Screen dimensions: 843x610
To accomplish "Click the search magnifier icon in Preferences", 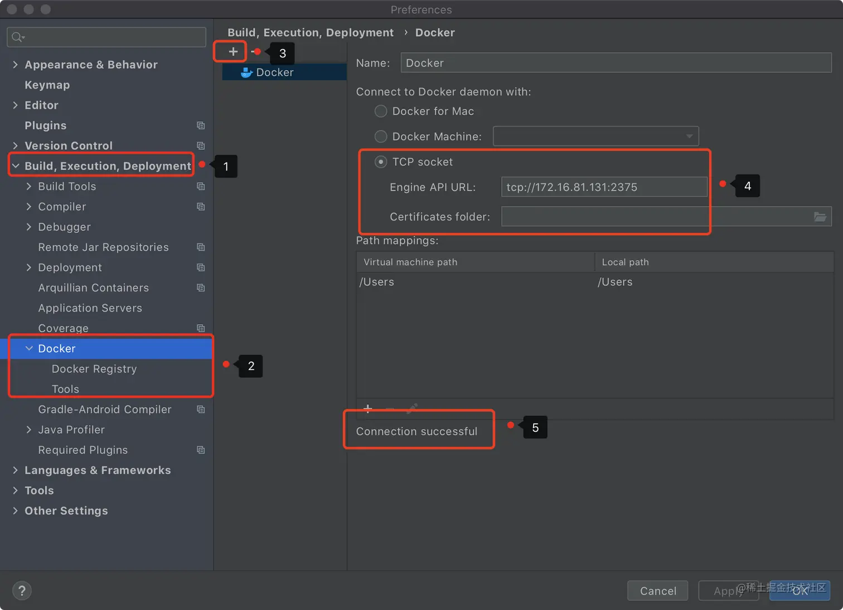I will pyautogui.click(x=18, y=37).
